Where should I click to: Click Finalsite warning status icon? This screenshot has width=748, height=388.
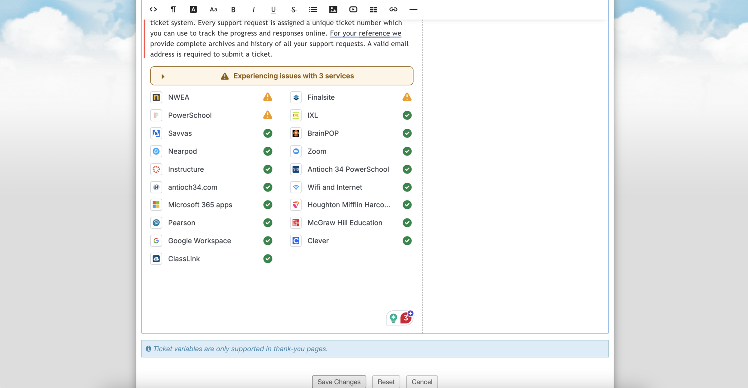pyautogui.click(x=407, y=97)
